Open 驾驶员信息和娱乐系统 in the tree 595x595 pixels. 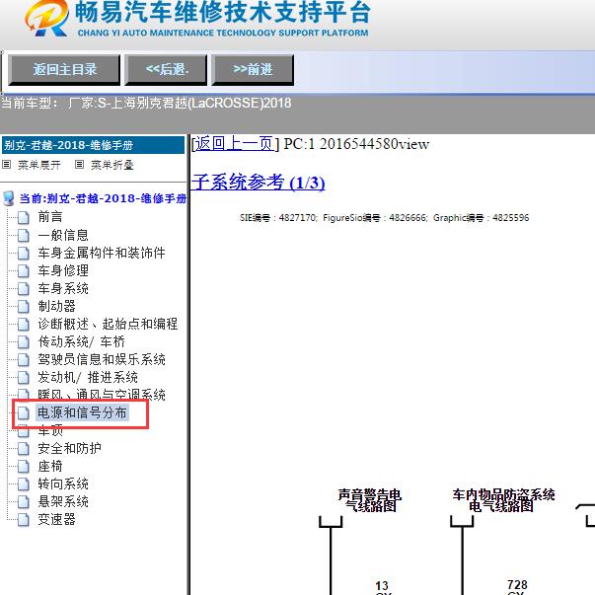pos(102,359)
